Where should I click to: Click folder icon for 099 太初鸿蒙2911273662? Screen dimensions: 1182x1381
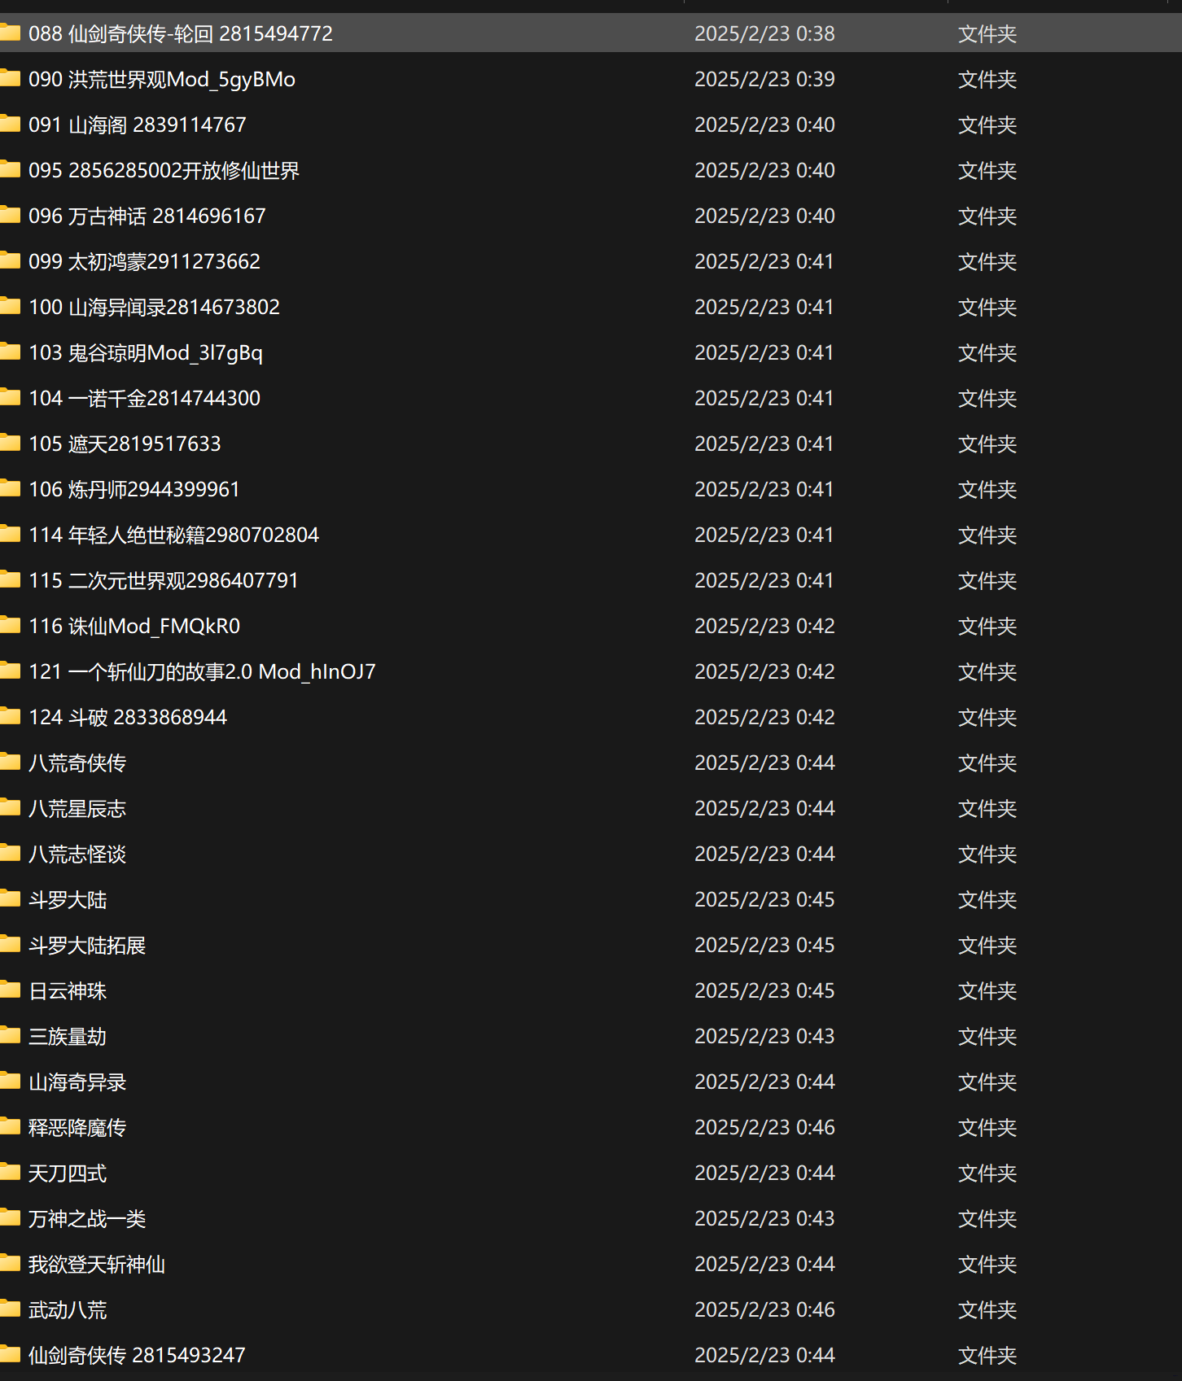tap(11, 261)
